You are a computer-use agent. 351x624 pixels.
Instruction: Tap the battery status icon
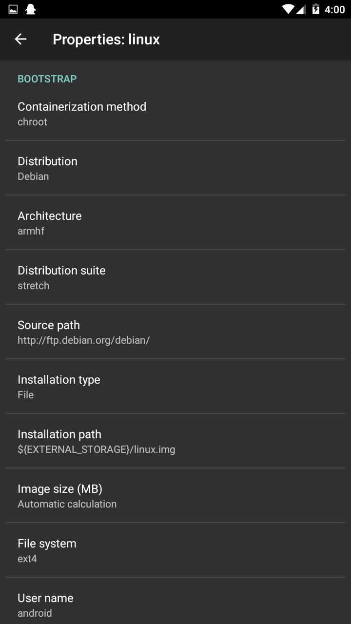316,9
